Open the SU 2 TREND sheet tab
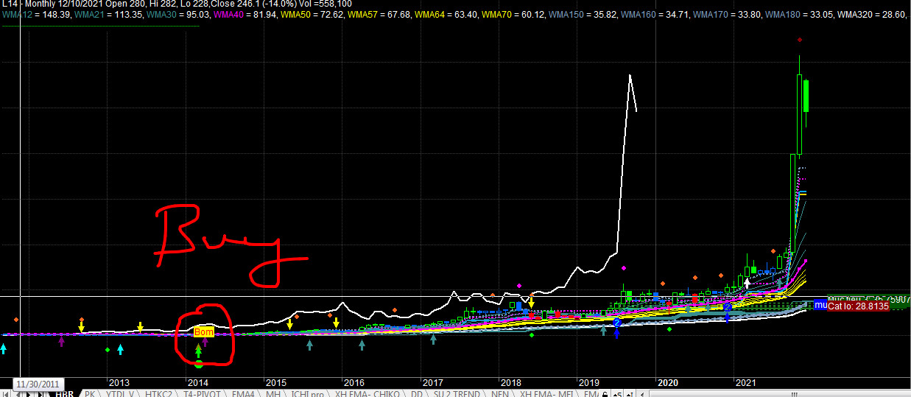This screenshot has height=397, width=911. point(456,393)
